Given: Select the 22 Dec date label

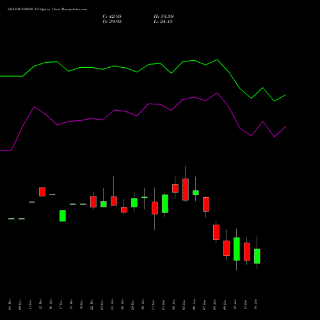Looking at the screenshot, I should [92, 305].
